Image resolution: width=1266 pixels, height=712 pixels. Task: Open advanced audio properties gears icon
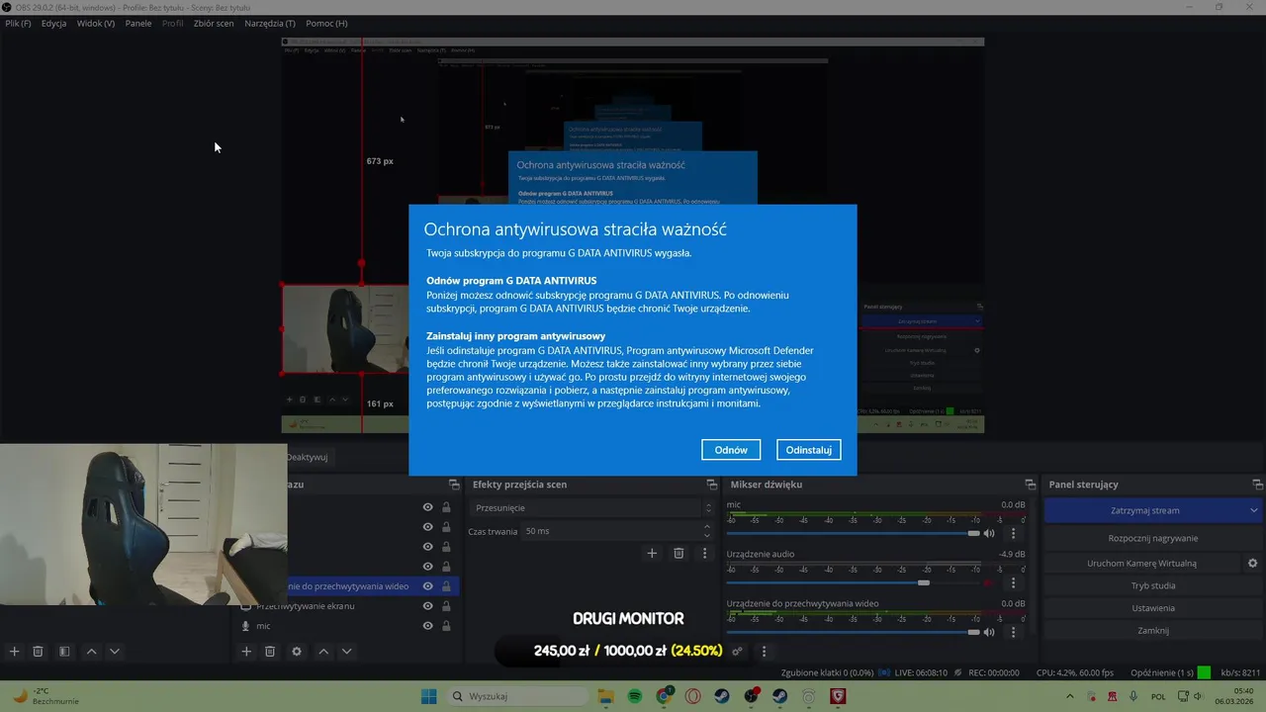737,652
